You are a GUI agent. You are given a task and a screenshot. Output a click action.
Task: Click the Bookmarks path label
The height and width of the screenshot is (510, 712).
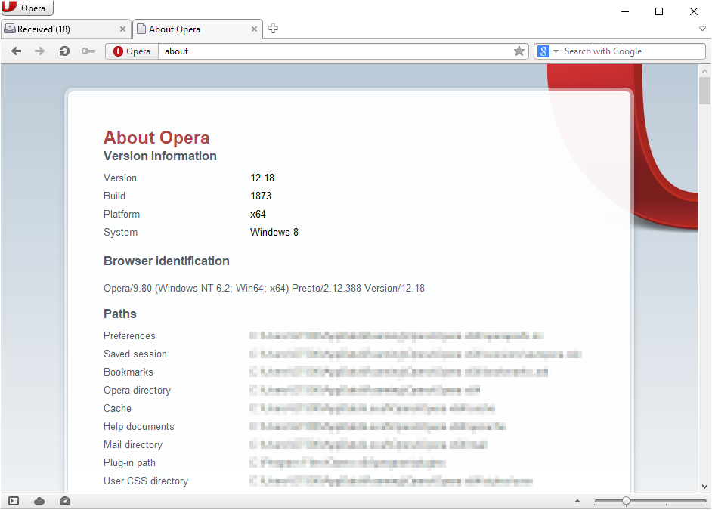128,372
